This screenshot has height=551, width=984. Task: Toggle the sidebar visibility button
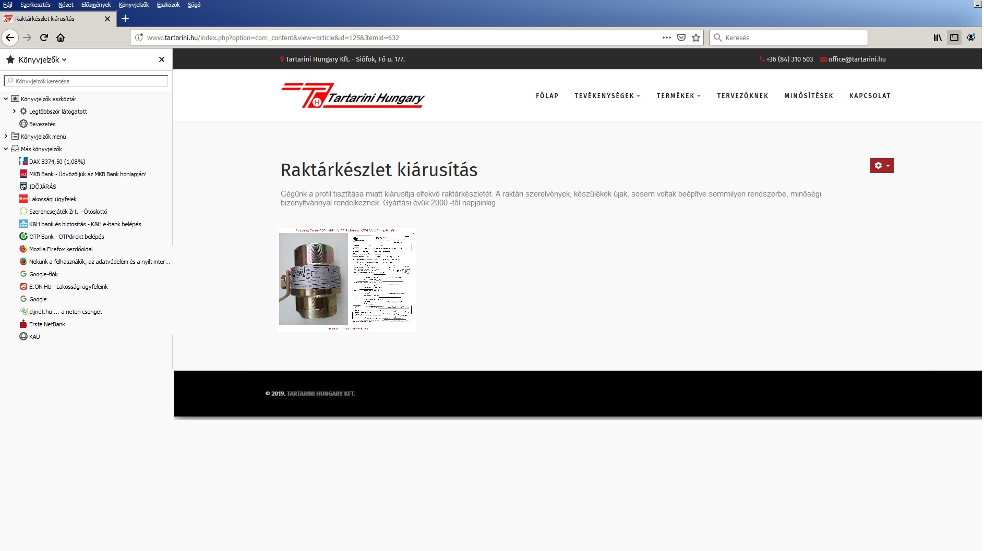click(x=954, y=38)
